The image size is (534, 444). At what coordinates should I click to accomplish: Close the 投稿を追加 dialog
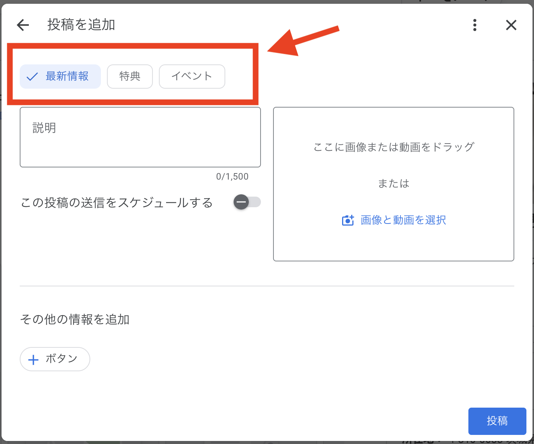click(511, 25)
